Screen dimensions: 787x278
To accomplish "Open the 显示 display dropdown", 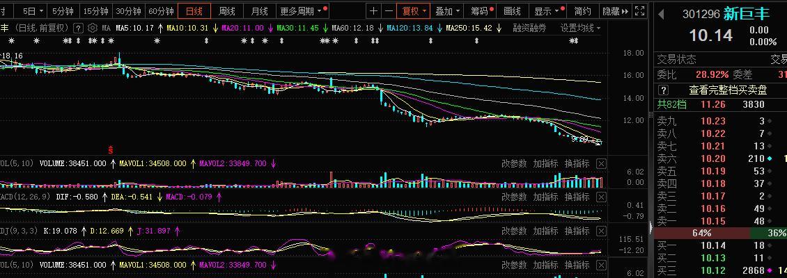I will pos(547,11).
